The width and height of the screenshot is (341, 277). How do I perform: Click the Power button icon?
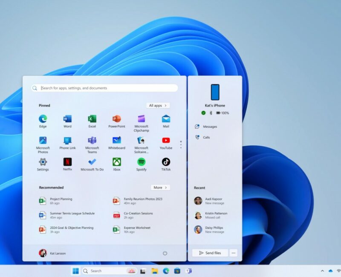(x=165, y=253)
